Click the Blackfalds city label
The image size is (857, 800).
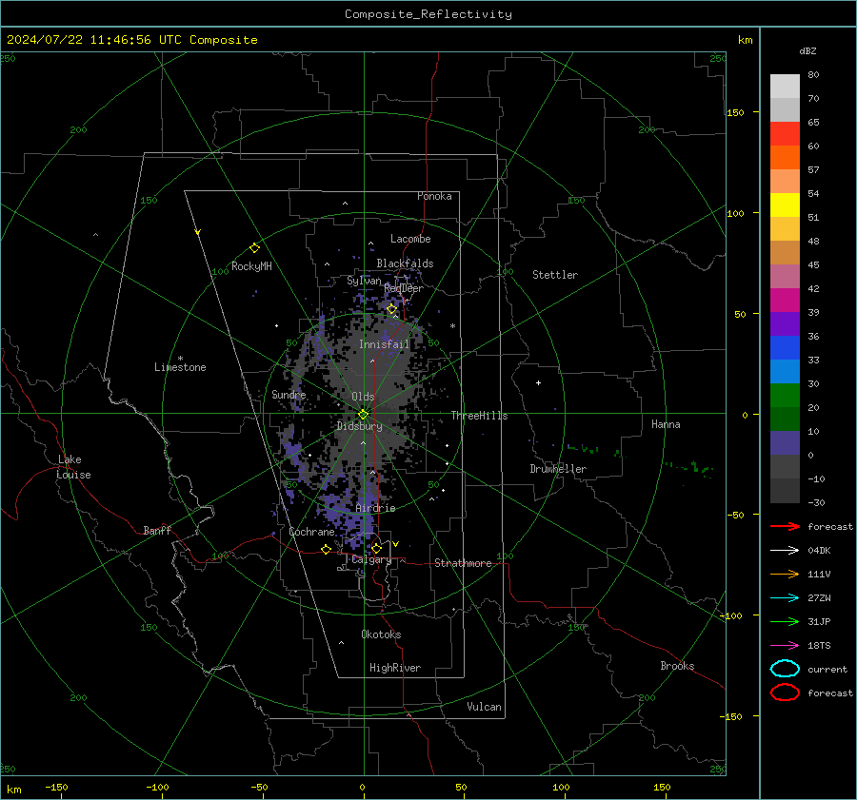[x=405, y=263]
